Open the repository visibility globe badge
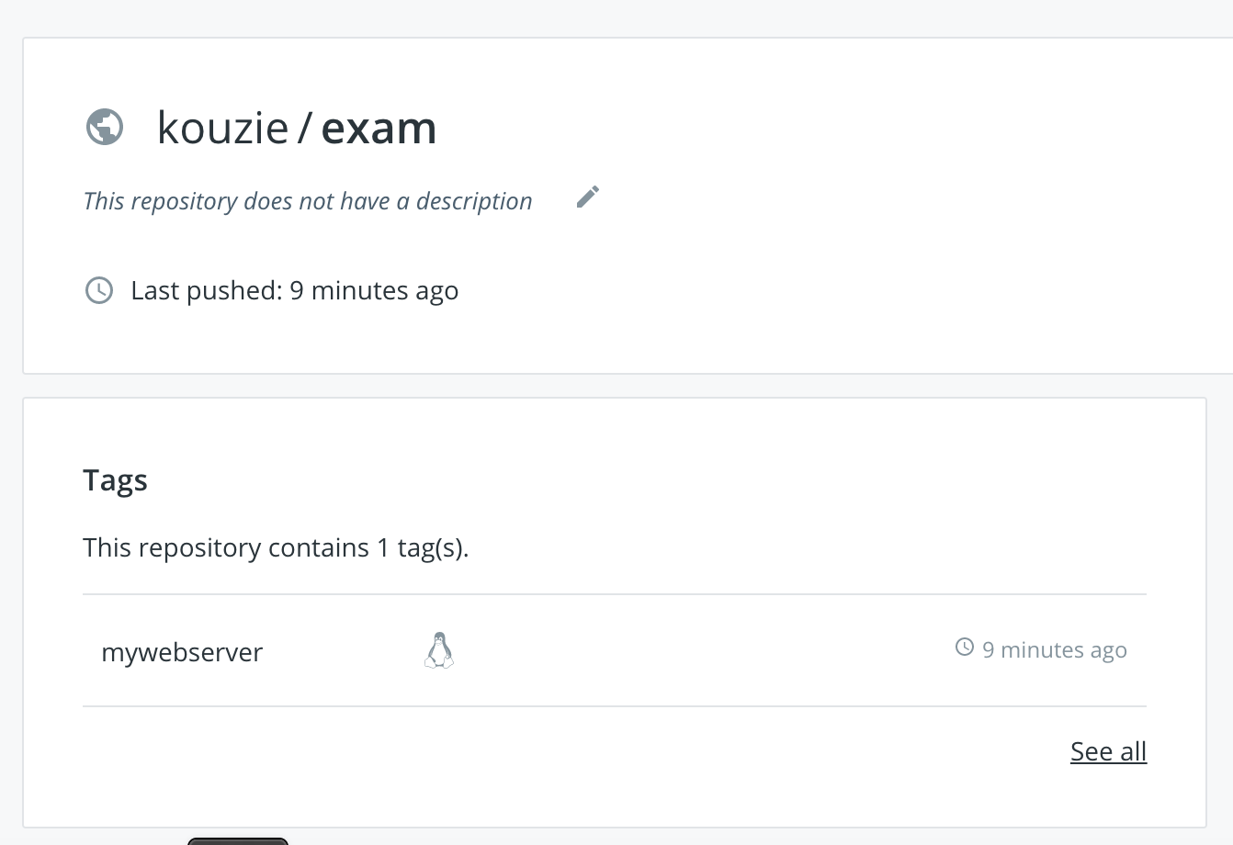1233x845 pixels. pos(104,127)
